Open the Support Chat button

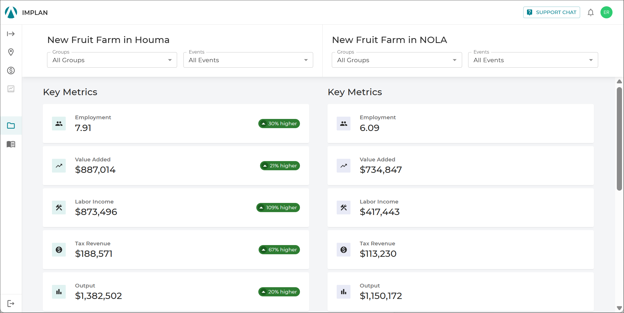[x=551, y=12]
